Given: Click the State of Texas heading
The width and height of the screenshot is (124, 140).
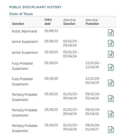Looking at the screenshot, I should (x=21, y=14).
